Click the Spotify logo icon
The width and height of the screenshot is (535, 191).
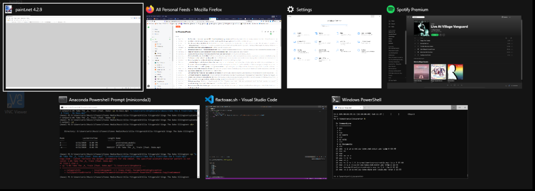(391, 10)
